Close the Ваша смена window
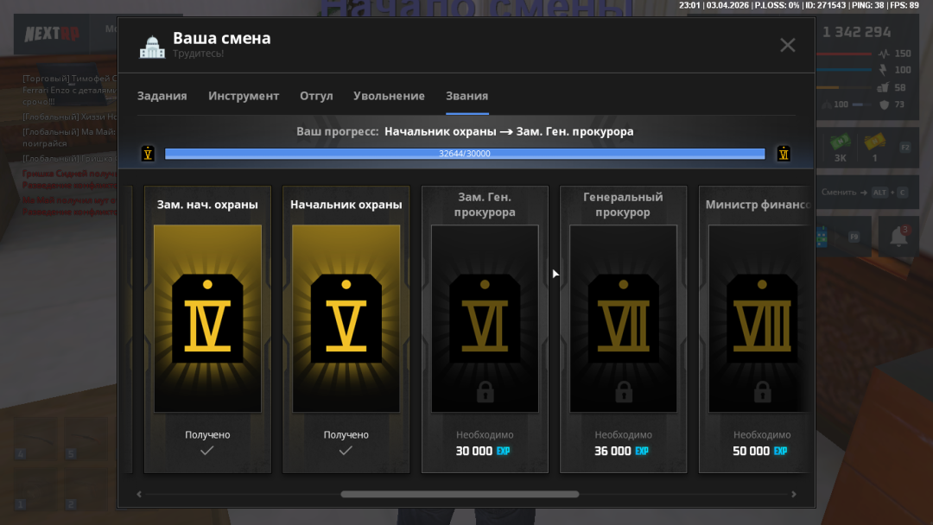933x525 pixels. 787,45
